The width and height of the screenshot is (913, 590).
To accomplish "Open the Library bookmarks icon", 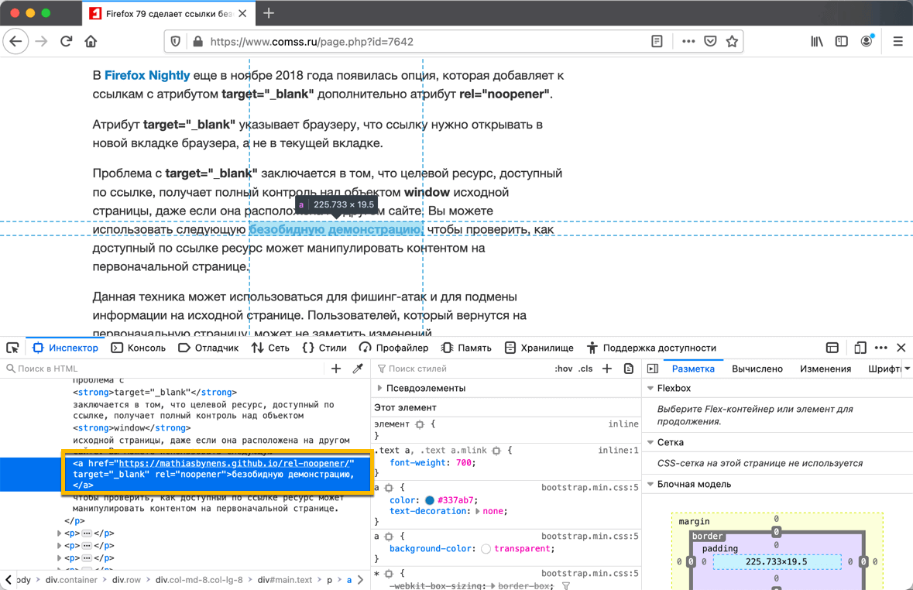I will pos(817,41).
